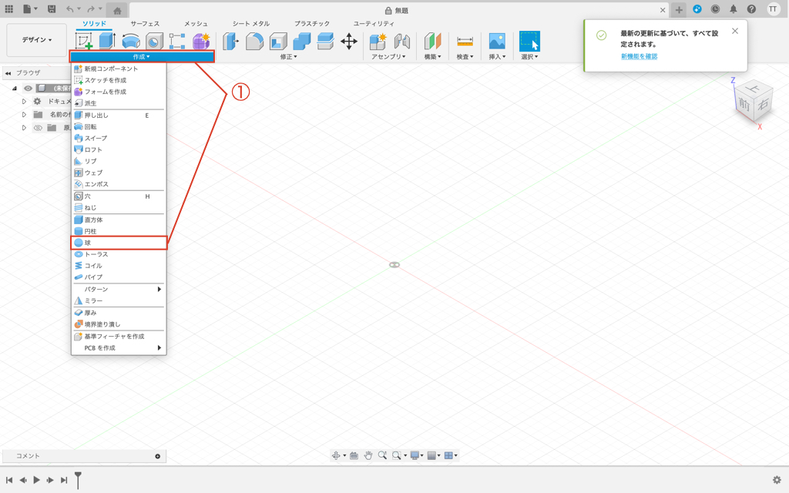
Task: Click the purple Create Form toolbar icon
Action: (x=201, y=42)
